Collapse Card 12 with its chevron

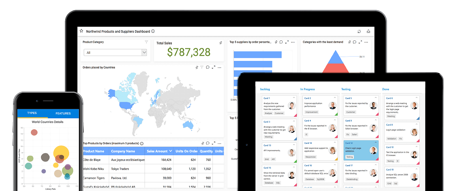click(x=376, y=143)
